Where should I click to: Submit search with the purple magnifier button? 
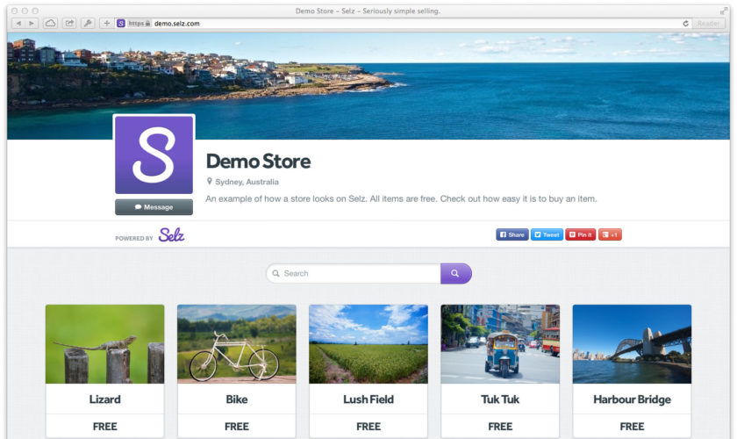point(456,273)
